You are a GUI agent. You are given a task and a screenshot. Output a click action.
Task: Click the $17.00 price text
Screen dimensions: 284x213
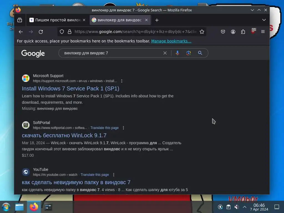pyautogui.click(x=28, y=155)
